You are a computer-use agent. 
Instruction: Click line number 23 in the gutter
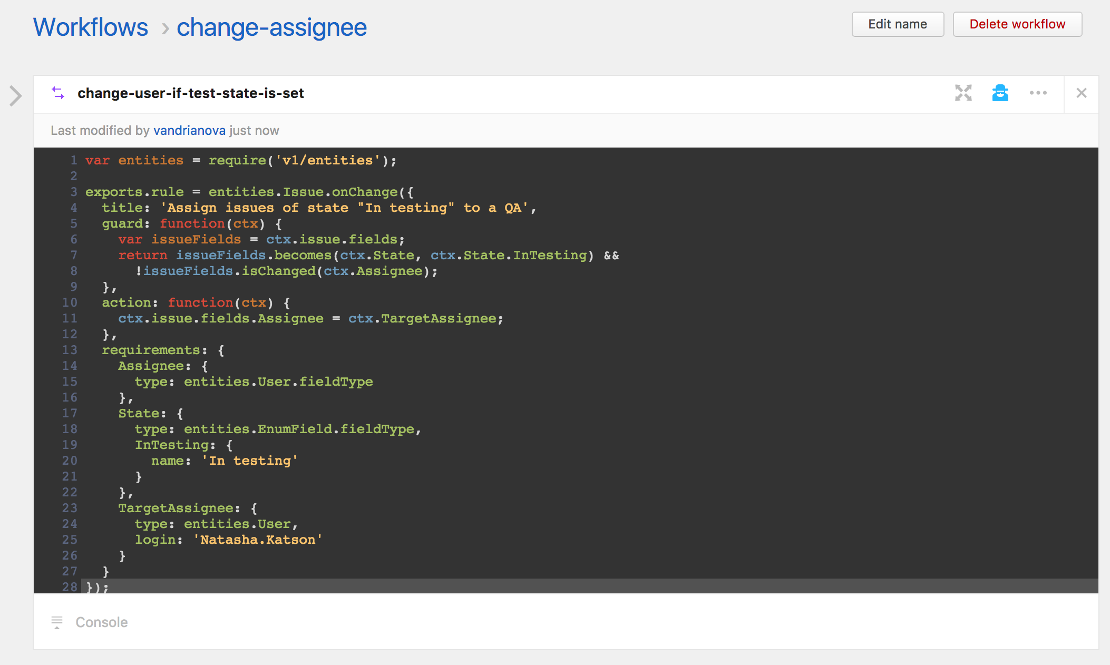pos(70,508)
